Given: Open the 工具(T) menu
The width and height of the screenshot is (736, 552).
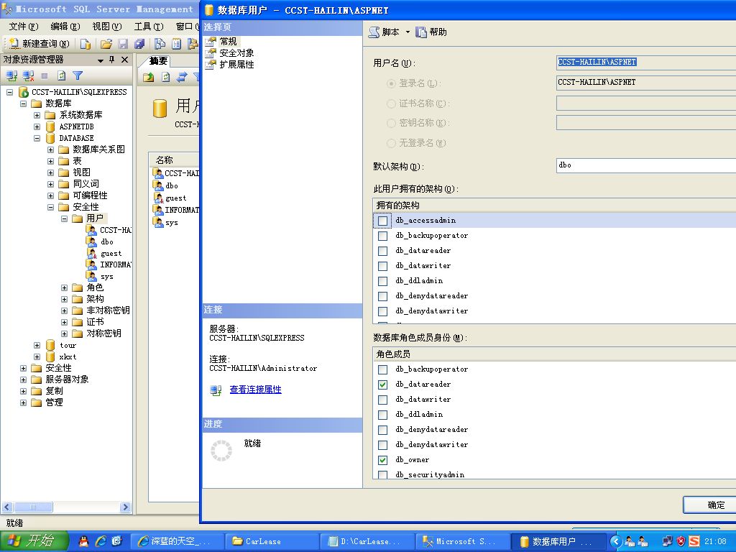Looking at the screenshot, I should point(149,27).
